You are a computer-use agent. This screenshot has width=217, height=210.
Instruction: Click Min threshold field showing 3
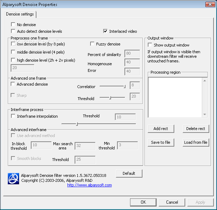tap(128, 145)
